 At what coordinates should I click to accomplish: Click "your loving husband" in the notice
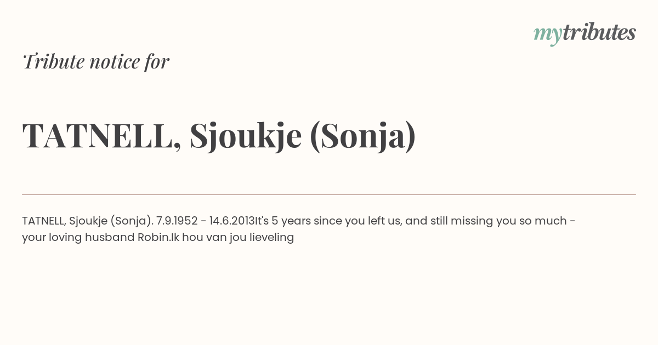(x=78, y=238)
